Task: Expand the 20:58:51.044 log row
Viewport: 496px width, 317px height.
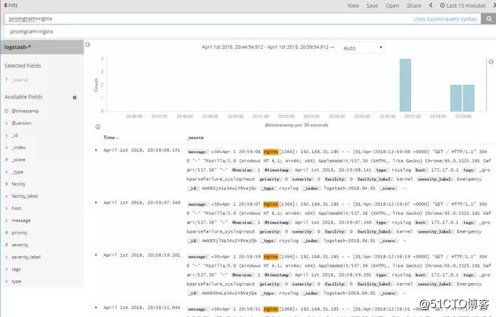Action: (96, 308)
